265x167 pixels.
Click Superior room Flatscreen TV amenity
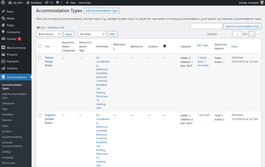pos(102,156)
